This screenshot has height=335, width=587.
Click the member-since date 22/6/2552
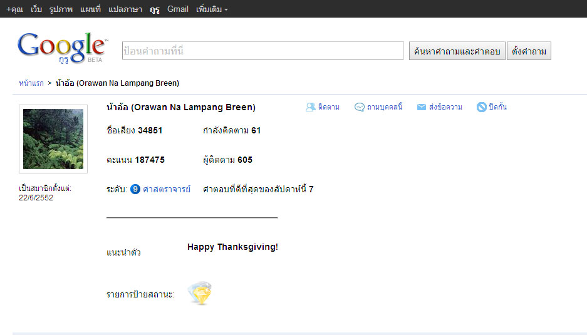[36, 198]
